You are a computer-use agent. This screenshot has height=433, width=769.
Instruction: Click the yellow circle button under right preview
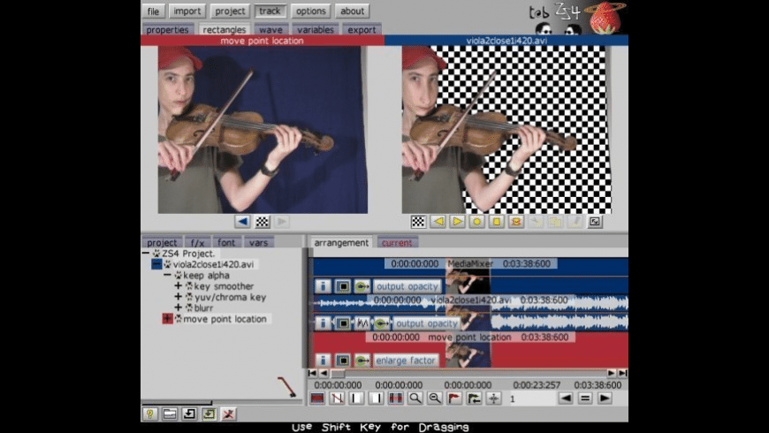[476, 222]
